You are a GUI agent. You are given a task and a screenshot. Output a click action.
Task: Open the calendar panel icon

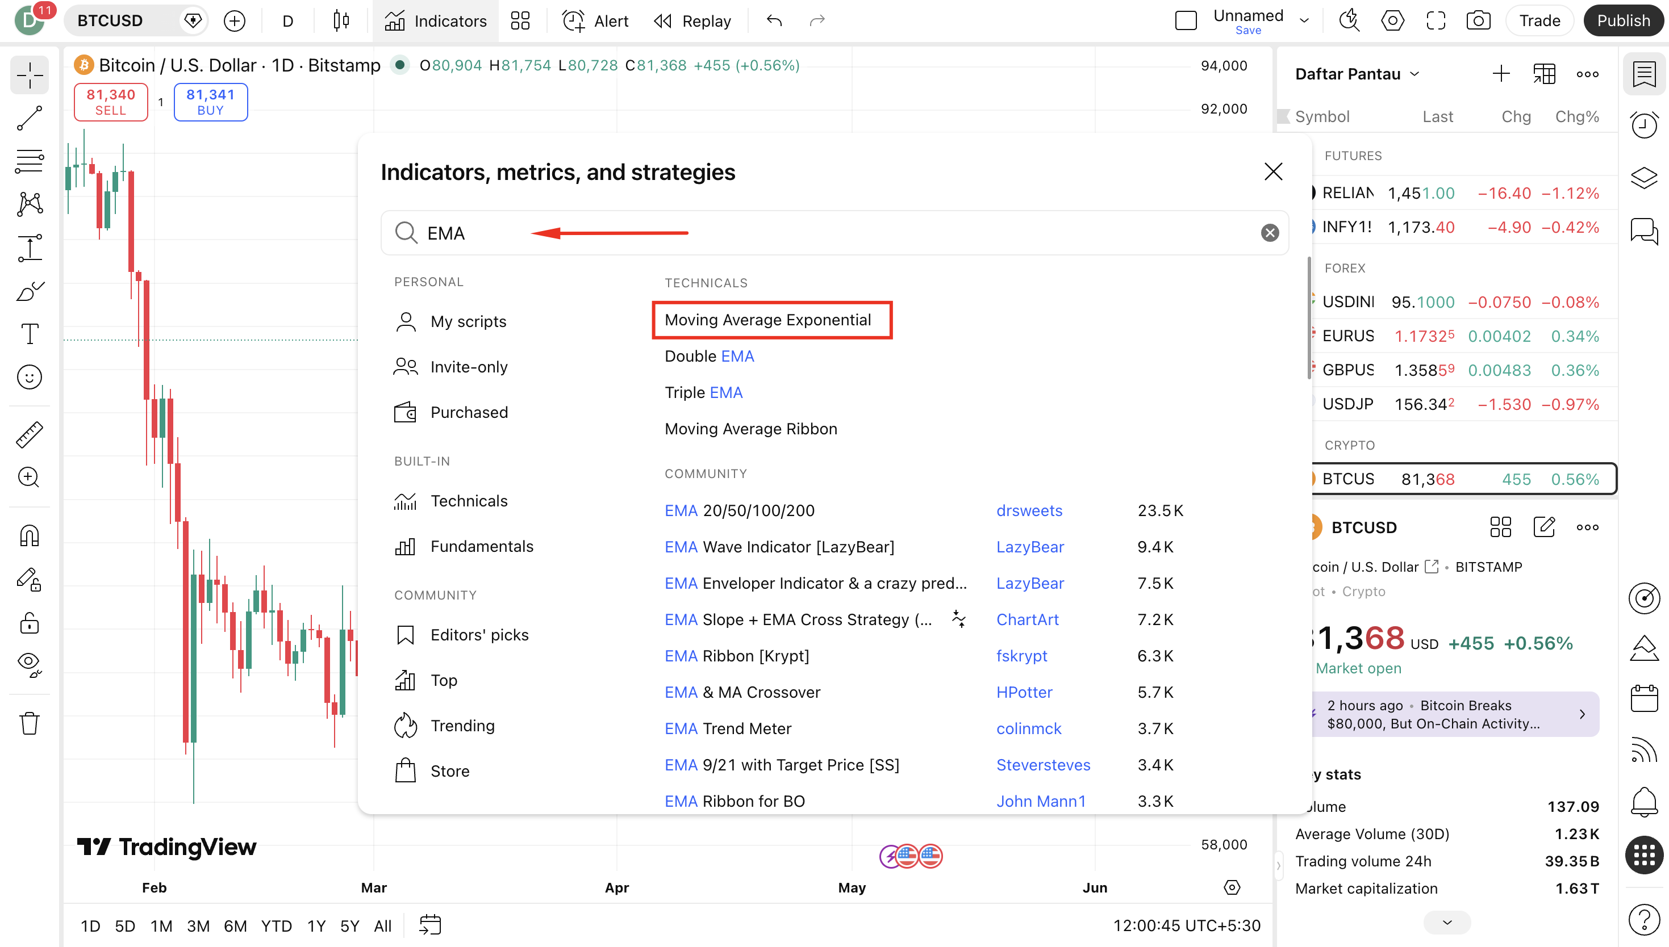click(x=1644, y=698)
